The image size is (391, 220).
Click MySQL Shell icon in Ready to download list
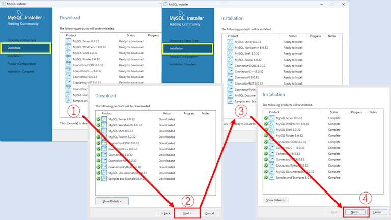click(68, 53)
